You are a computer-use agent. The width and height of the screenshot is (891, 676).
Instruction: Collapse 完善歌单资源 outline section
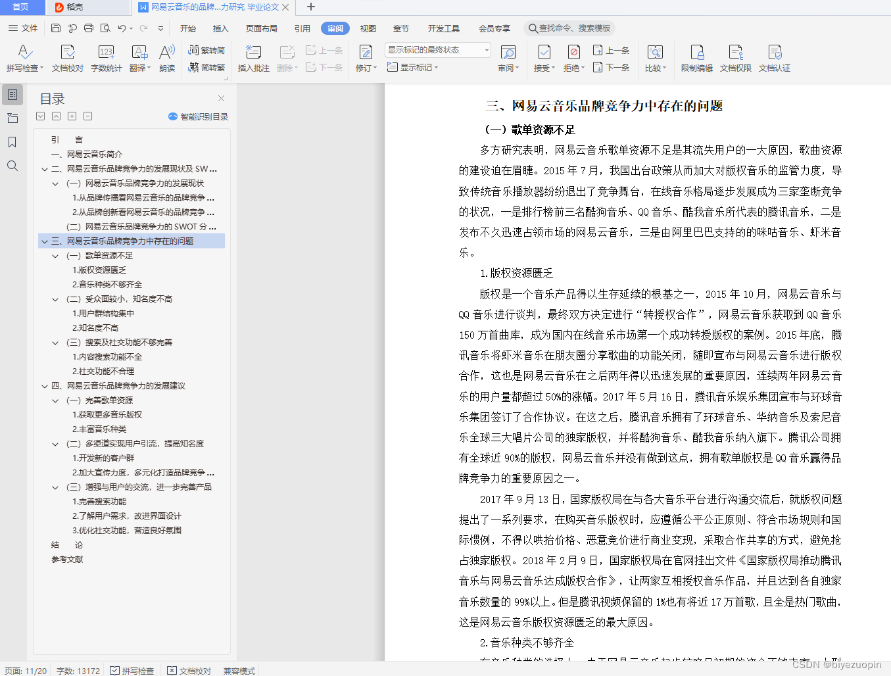point(55,400)
